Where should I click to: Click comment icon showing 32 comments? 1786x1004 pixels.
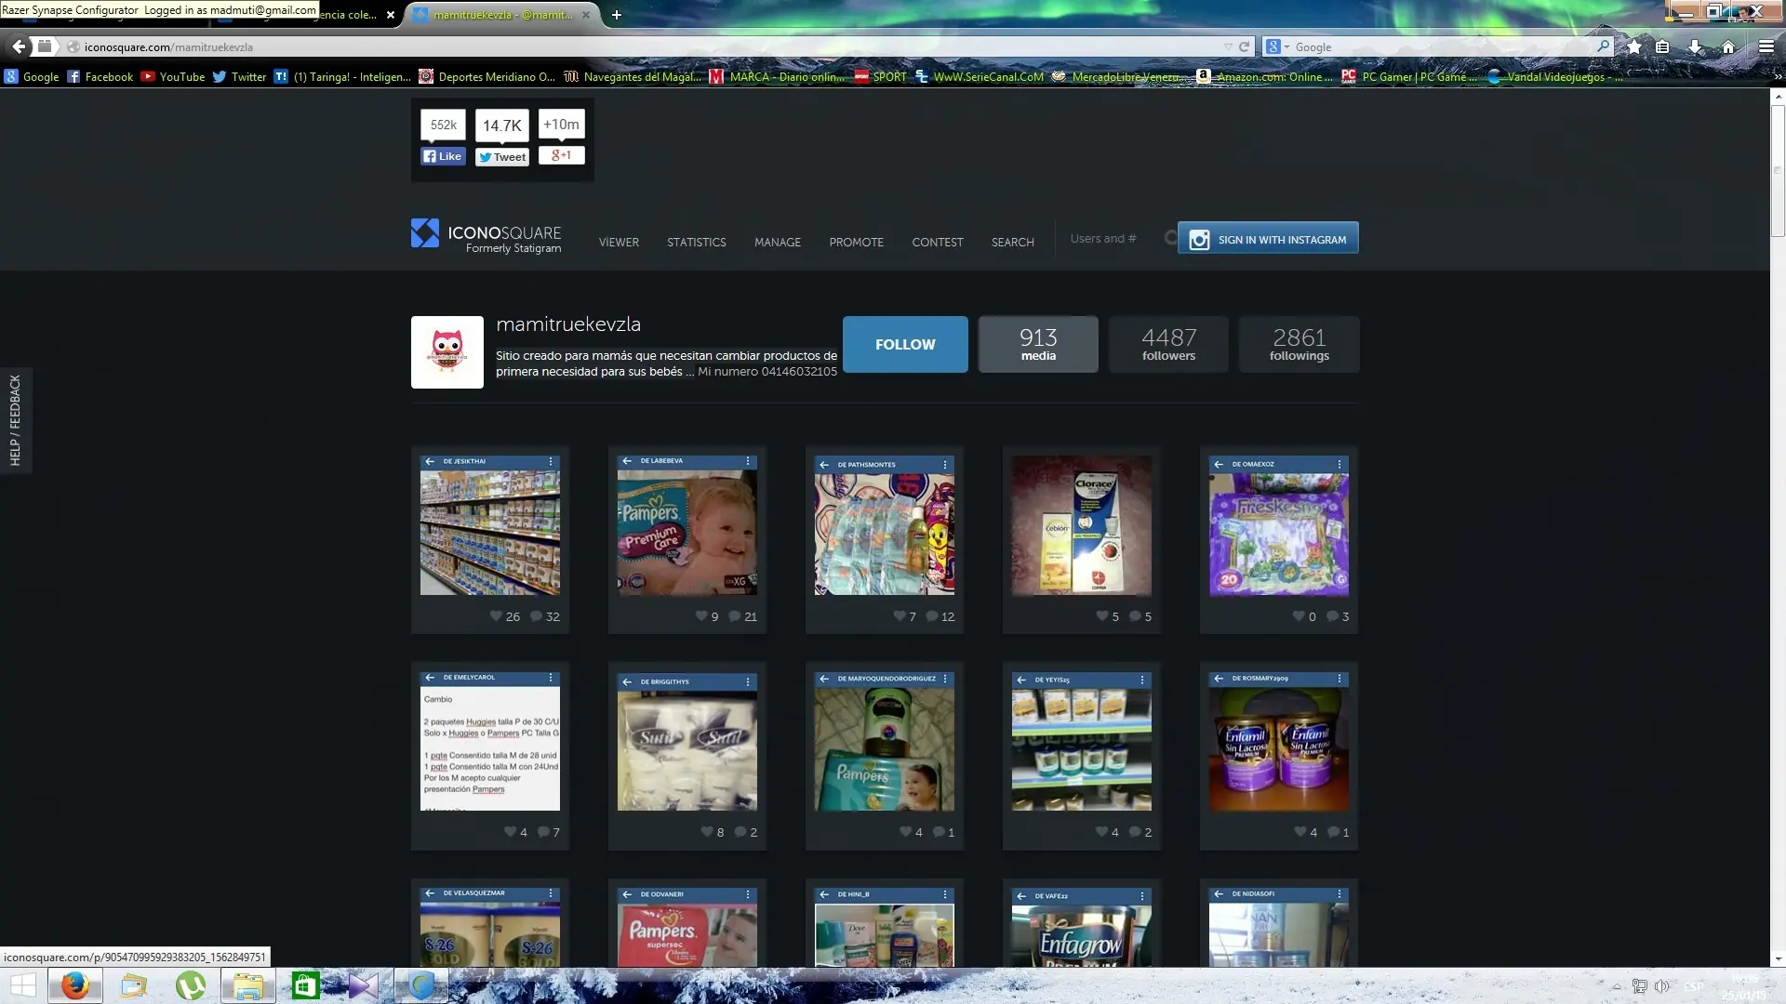point(536,615)
